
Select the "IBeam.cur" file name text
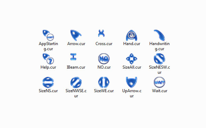pyautogui.click(x=76, y=67)
